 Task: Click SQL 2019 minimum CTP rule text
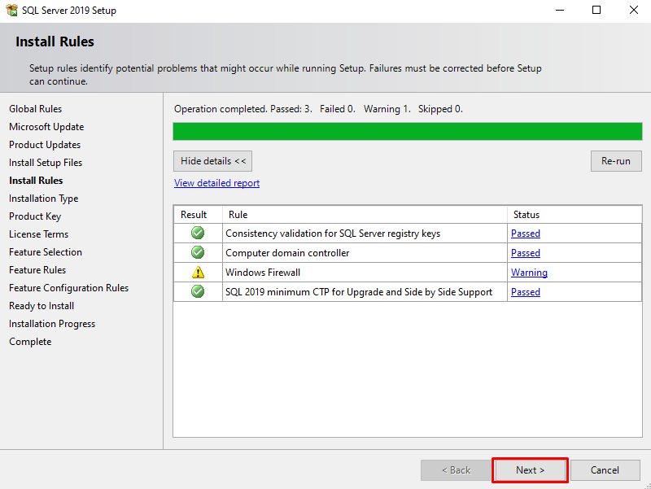pos(359,292)
